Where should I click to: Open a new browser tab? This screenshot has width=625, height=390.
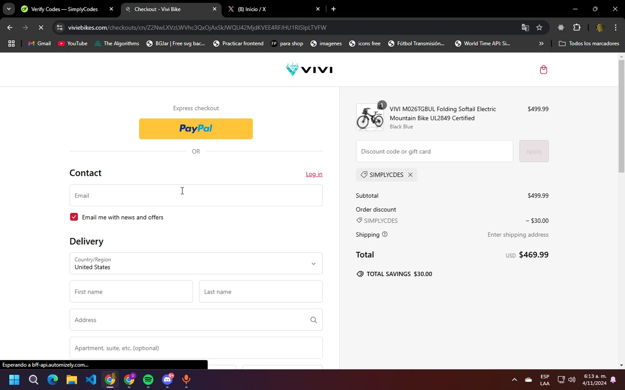click(x=333, y=9)
